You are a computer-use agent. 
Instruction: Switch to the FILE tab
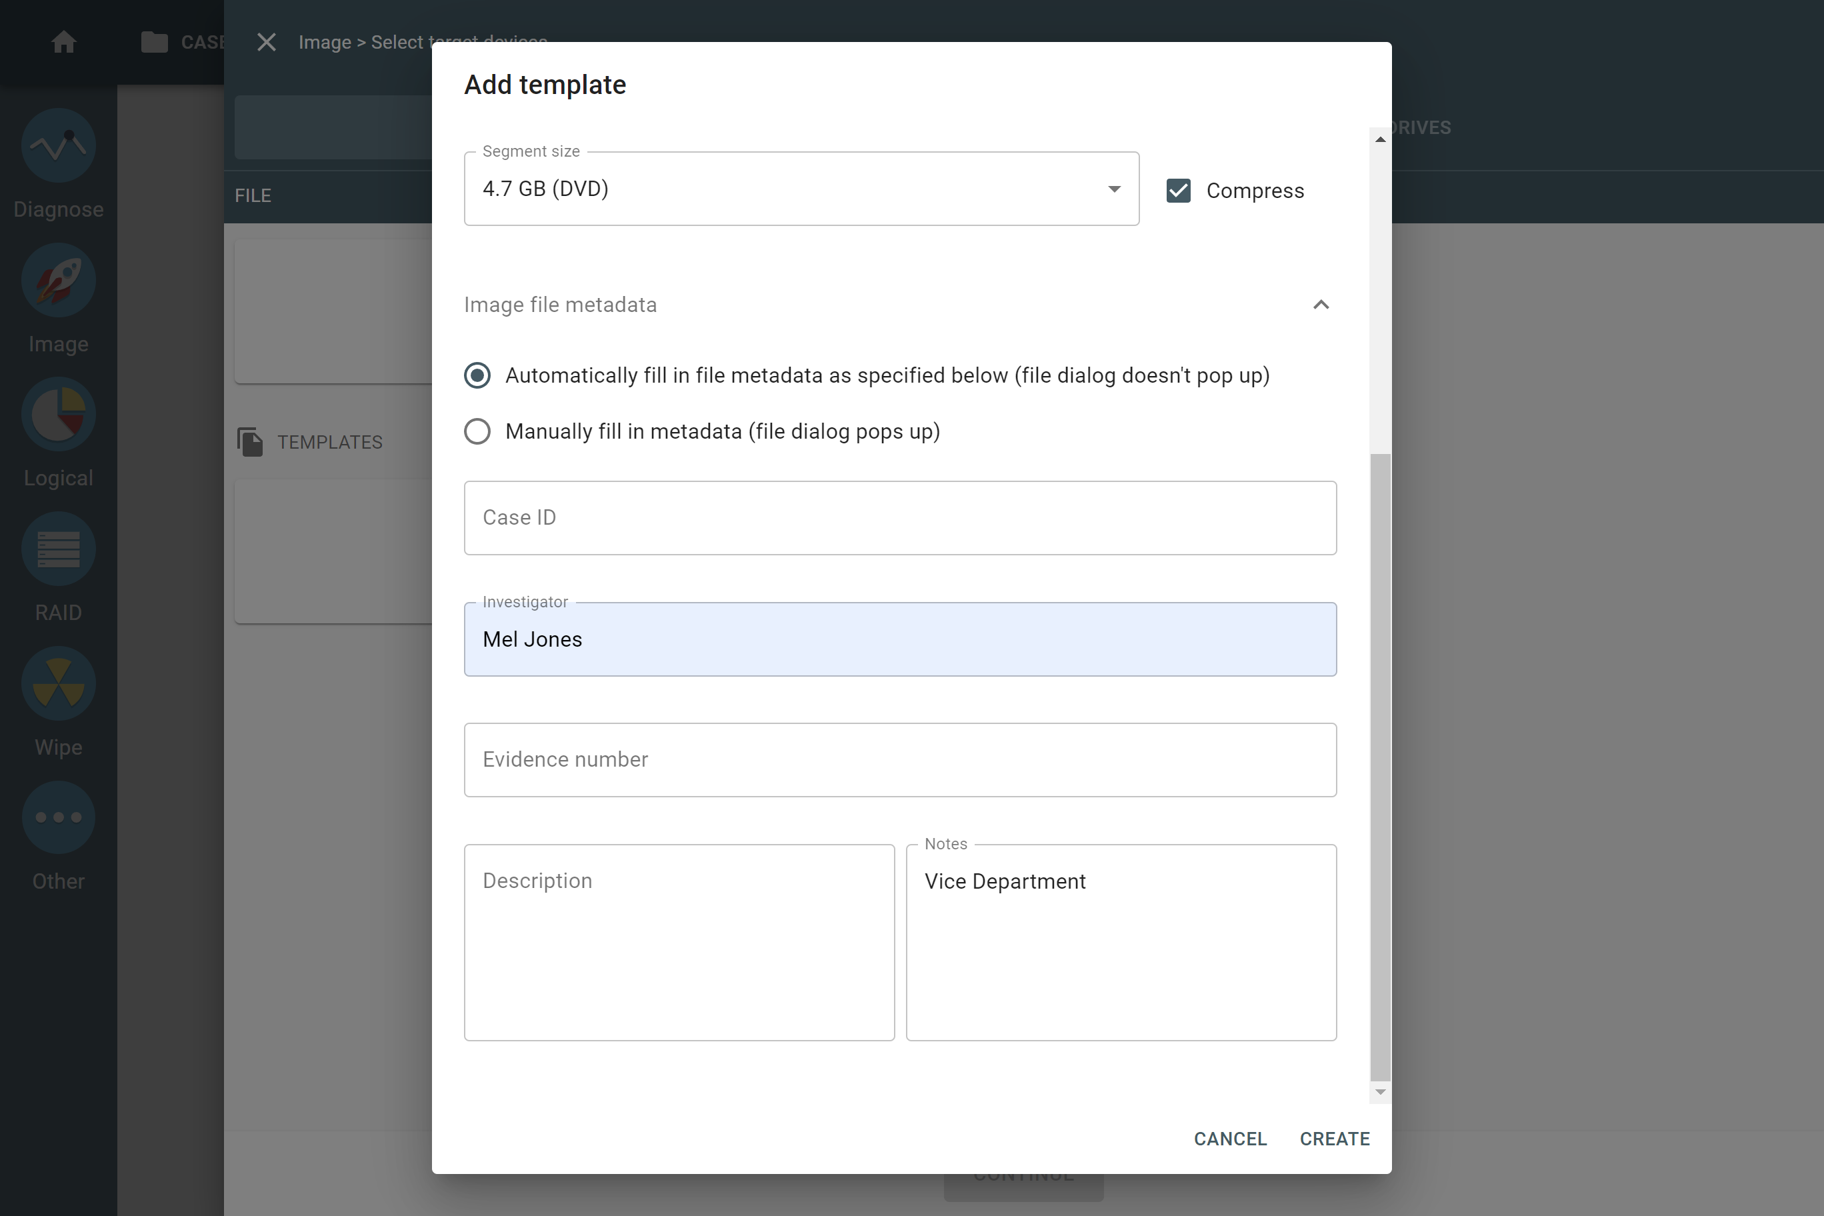click(x=253, y=195)
